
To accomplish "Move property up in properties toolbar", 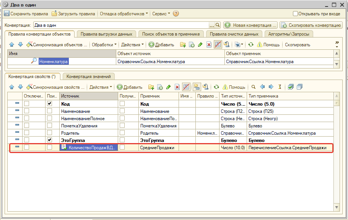I will (x=12, y=87).
